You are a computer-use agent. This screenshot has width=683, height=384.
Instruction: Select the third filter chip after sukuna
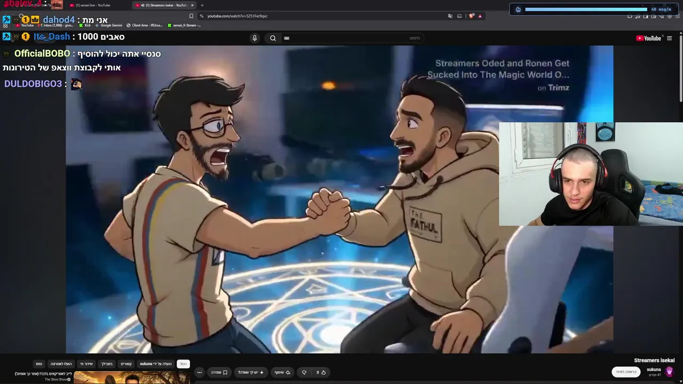[x=126, y=364]
